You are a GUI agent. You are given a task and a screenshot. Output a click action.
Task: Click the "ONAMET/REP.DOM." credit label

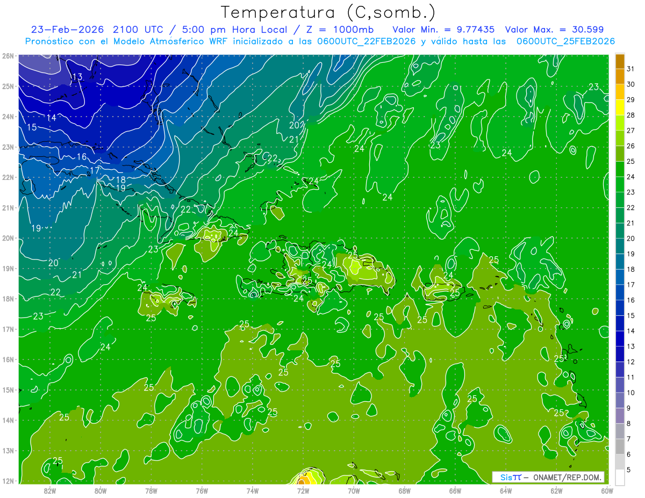click(x=568, y=477)
